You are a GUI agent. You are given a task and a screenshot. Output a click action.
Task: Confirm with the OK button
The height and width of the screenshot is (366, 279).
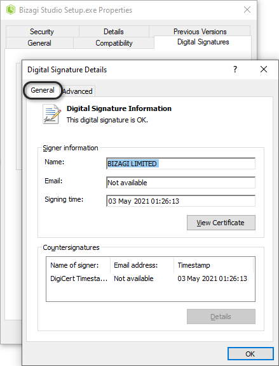pyautogui.click(x=250, y=354)
